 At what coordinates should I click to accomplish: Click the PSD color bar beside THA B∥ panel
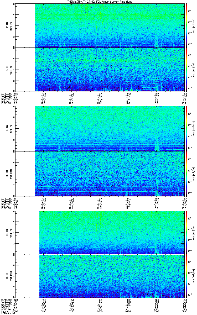(186, 70)
